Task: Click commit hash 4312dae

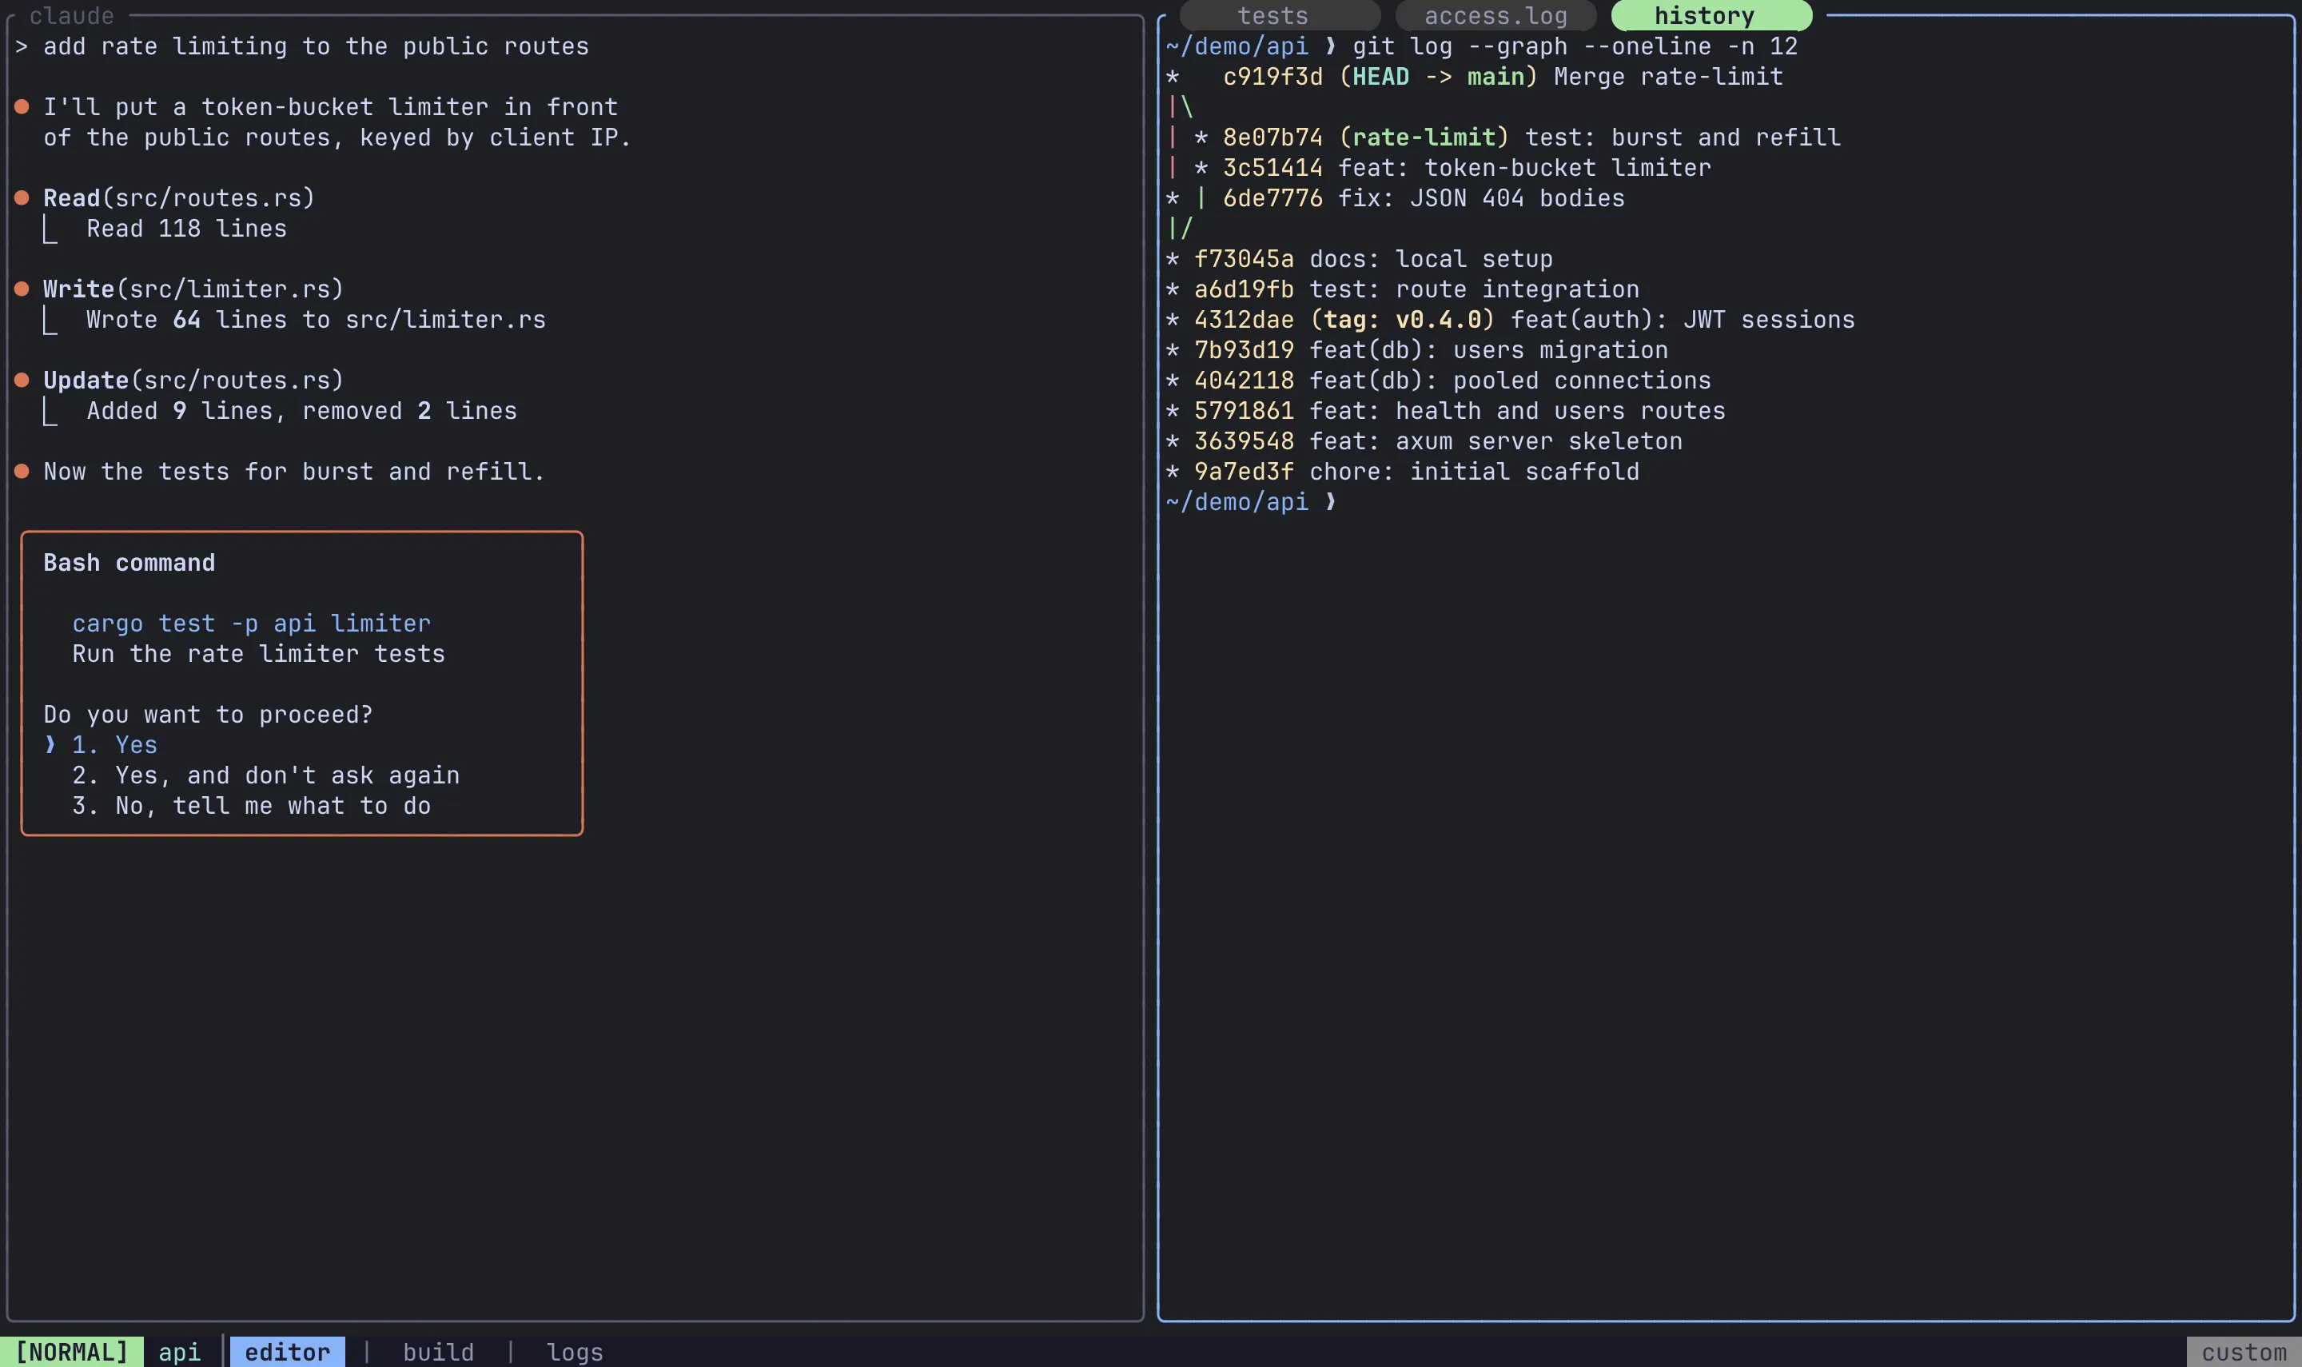Action: (x=1244, y=319)
